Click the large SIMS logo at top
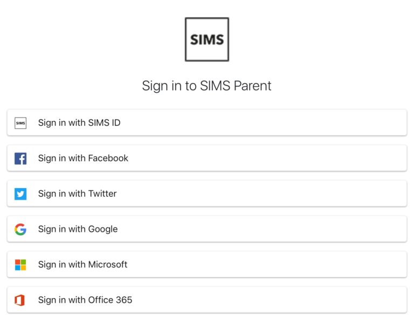Image resolution: width=414 pixels, height=323 pixels. coord(207,39)
